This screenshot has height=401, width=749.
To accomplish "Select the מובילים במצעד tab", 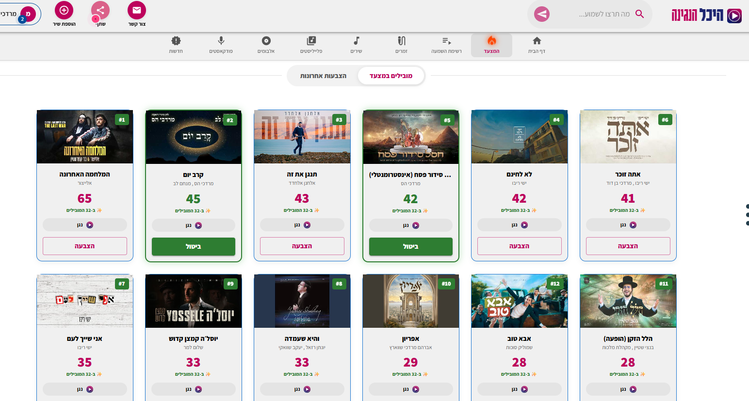I will (391, 76).
